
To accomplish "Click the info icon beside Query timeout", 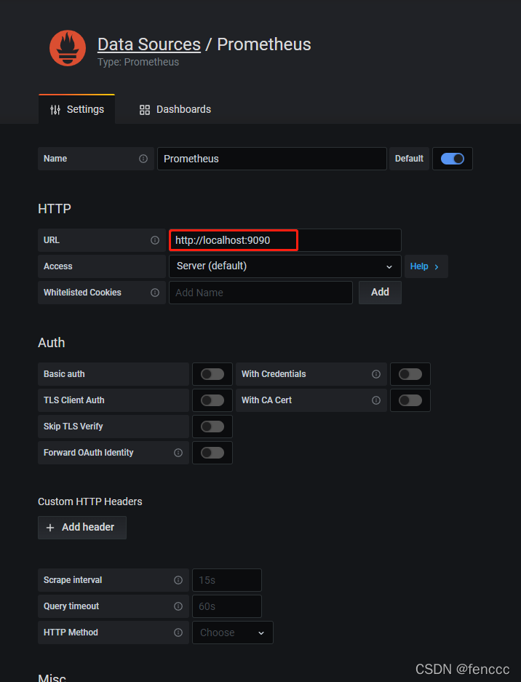I will click(178, 606).
